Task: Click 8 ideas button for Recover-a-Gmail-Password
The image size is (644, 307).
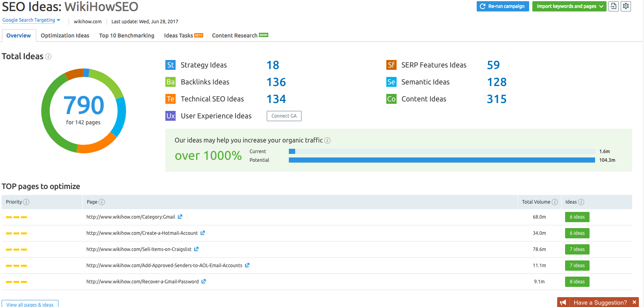Action: click(x=577, y=282)
